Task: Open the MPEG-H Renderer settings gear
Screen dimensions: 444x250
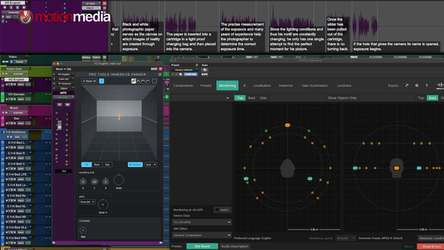Action: (x=417, y=85)
